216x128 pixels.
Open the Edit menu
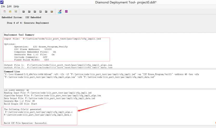click(x=9, y=6)
